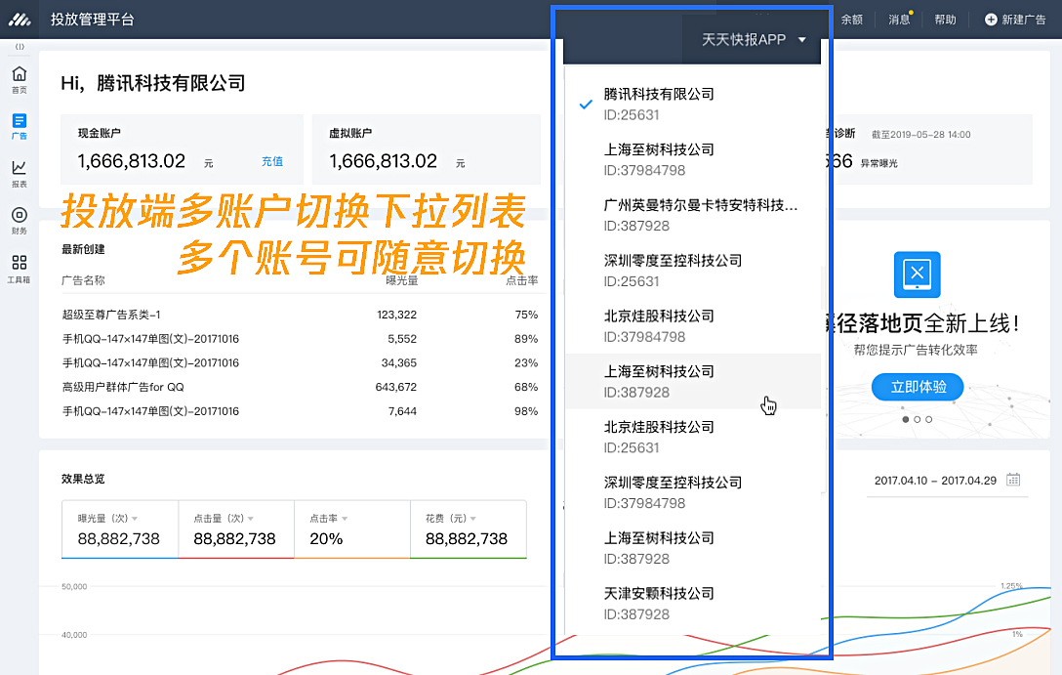Open the 消息 messages menu item

899,20
